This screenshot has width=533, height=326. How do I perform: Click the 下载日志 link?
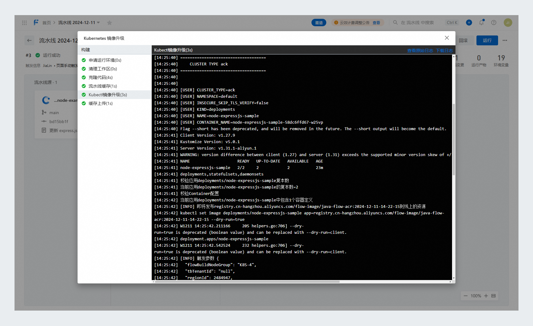point(444,51)
